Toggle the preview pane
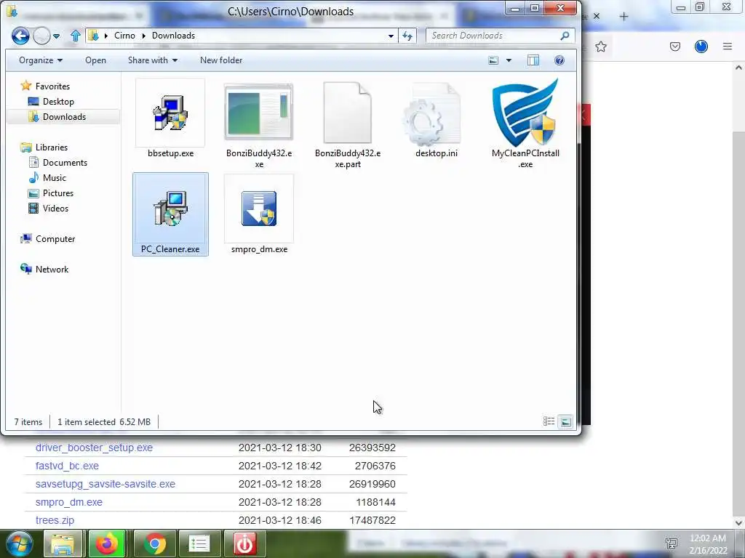 533,60
